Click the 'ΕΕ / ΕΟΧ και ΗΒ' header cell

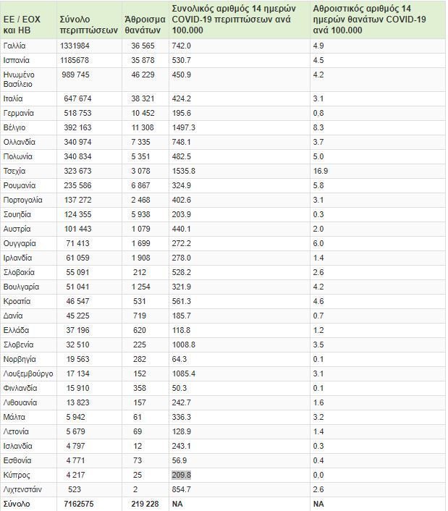coord(22,25)
